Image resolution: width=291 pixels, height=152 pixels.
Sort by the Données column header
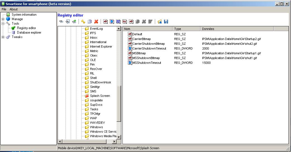(x=237, y=29)
